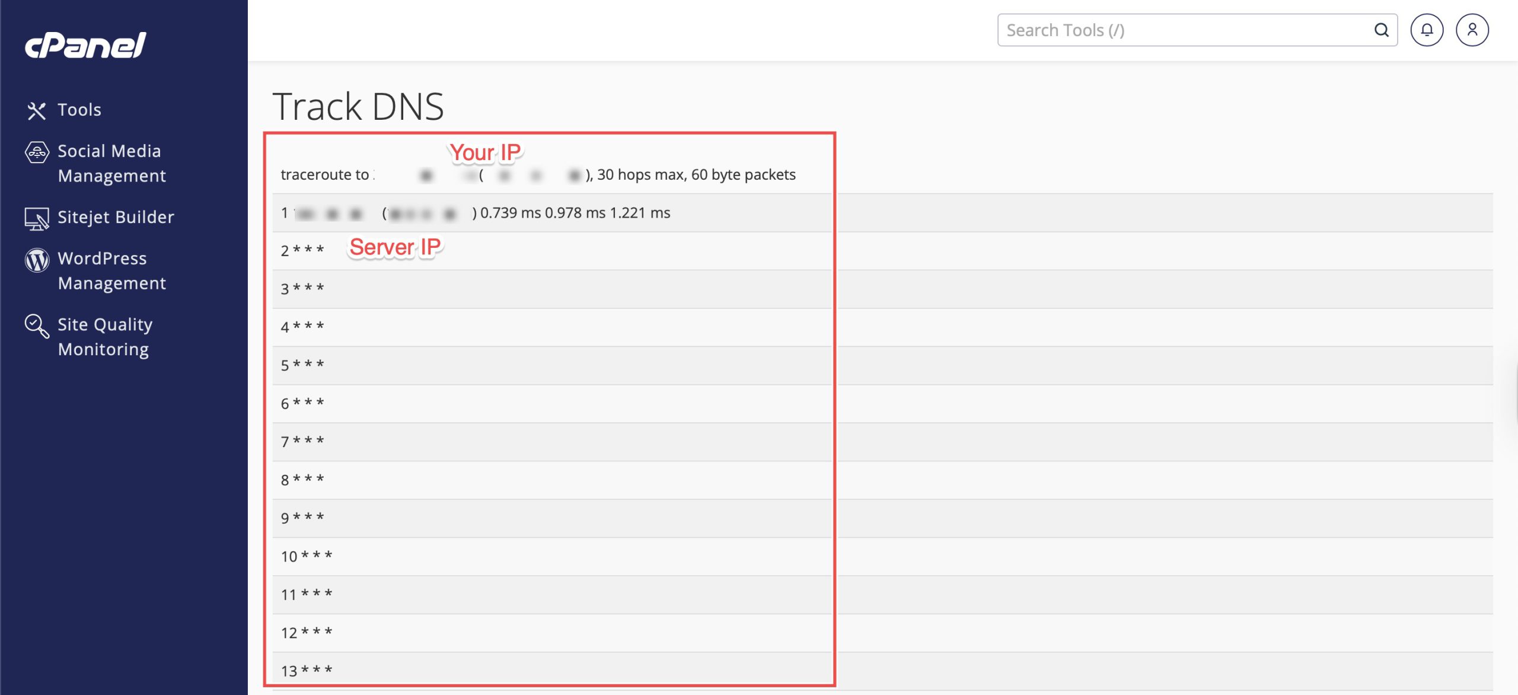Click the Social Media Management icon

click(37, 152)
